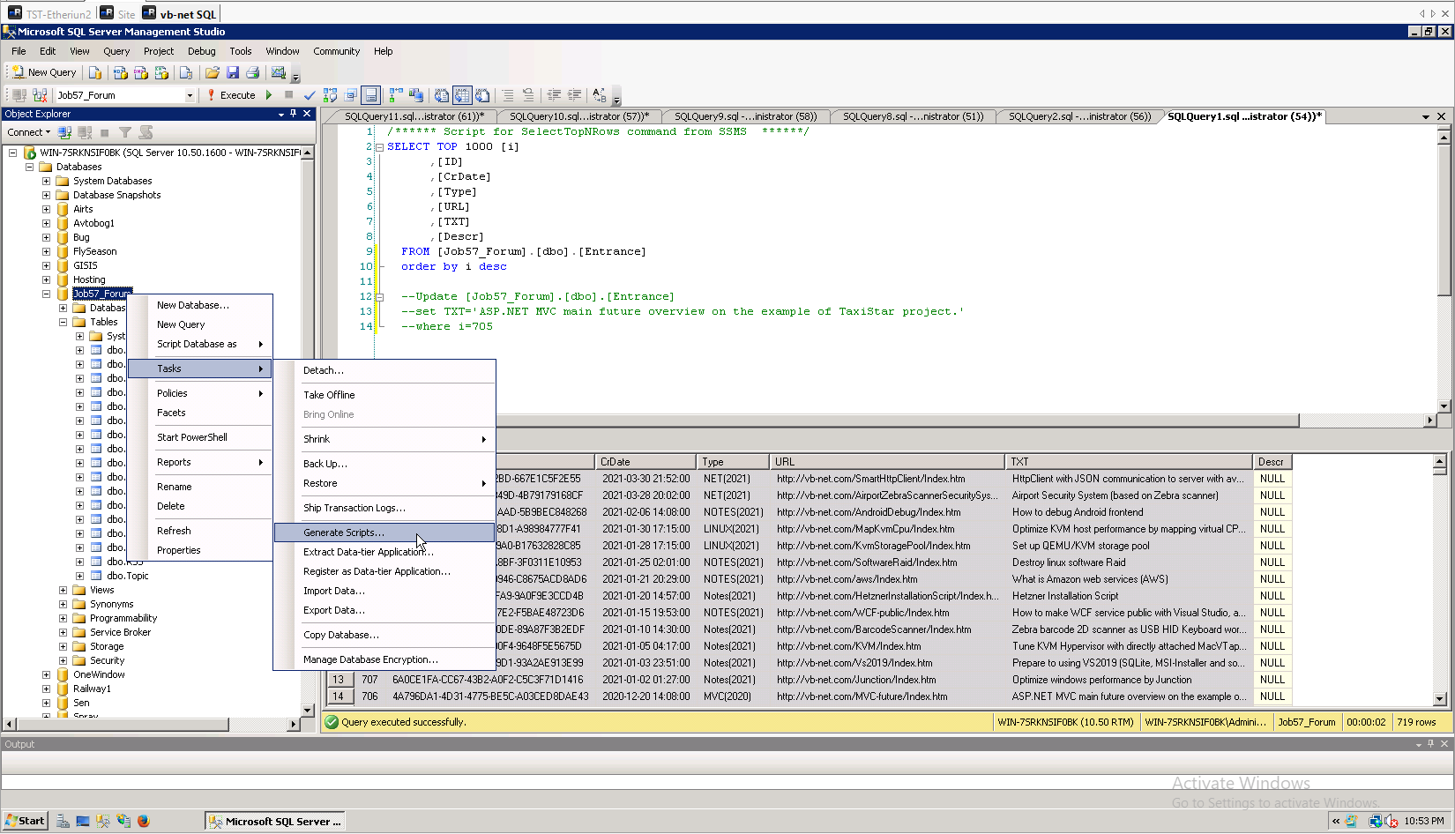Open a file with the folder icon
1455x834 pixels.
(213, 72)
